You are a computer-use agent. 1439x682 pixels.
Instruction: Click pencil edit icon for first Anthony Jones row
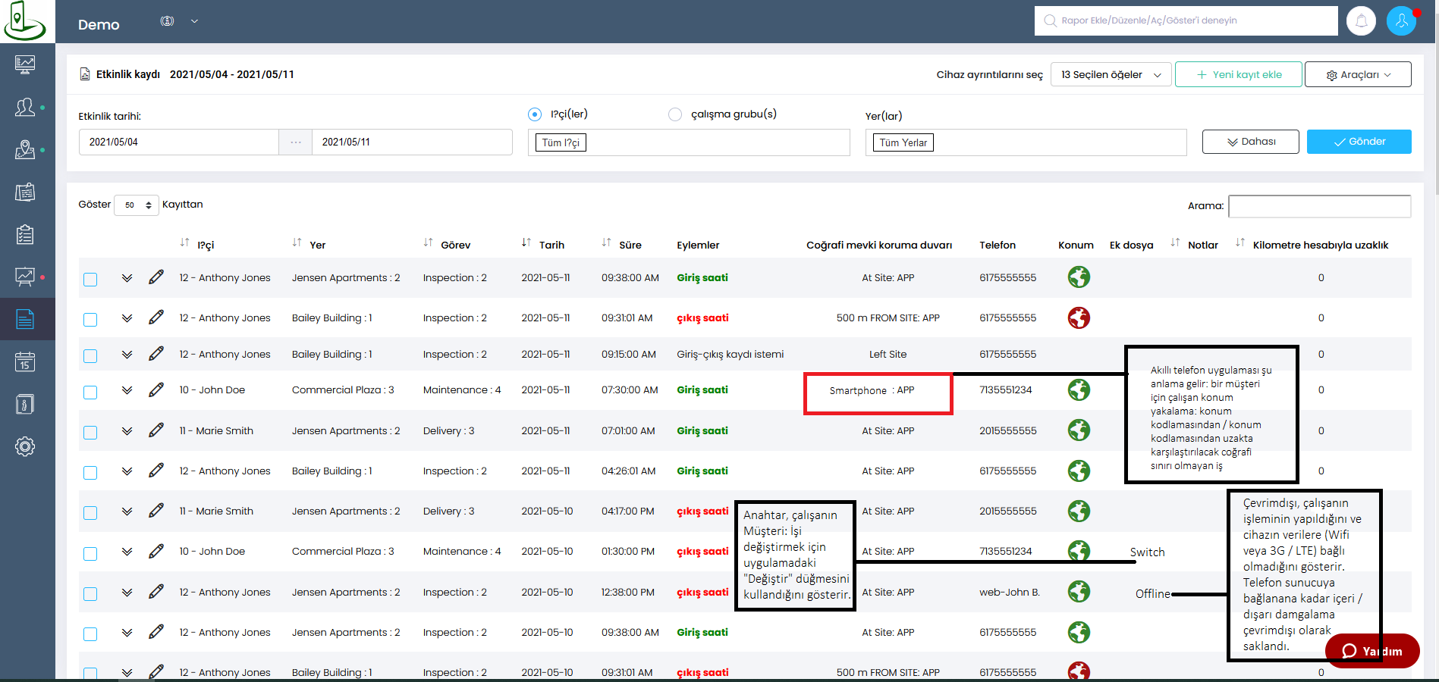[156, 277]
